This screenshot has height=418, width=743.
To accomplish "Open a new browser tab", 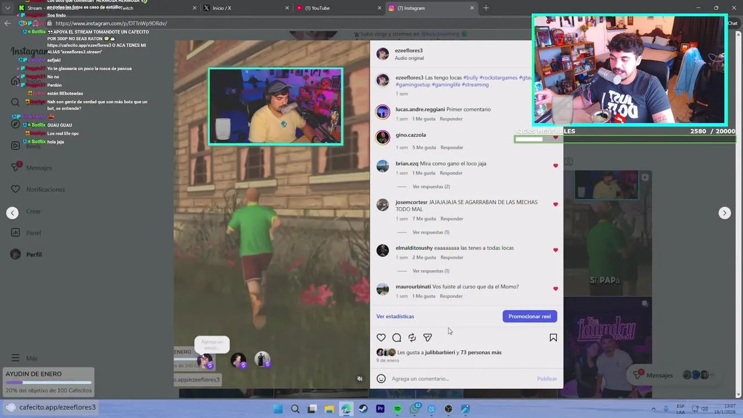I will [x=486, y=8].
